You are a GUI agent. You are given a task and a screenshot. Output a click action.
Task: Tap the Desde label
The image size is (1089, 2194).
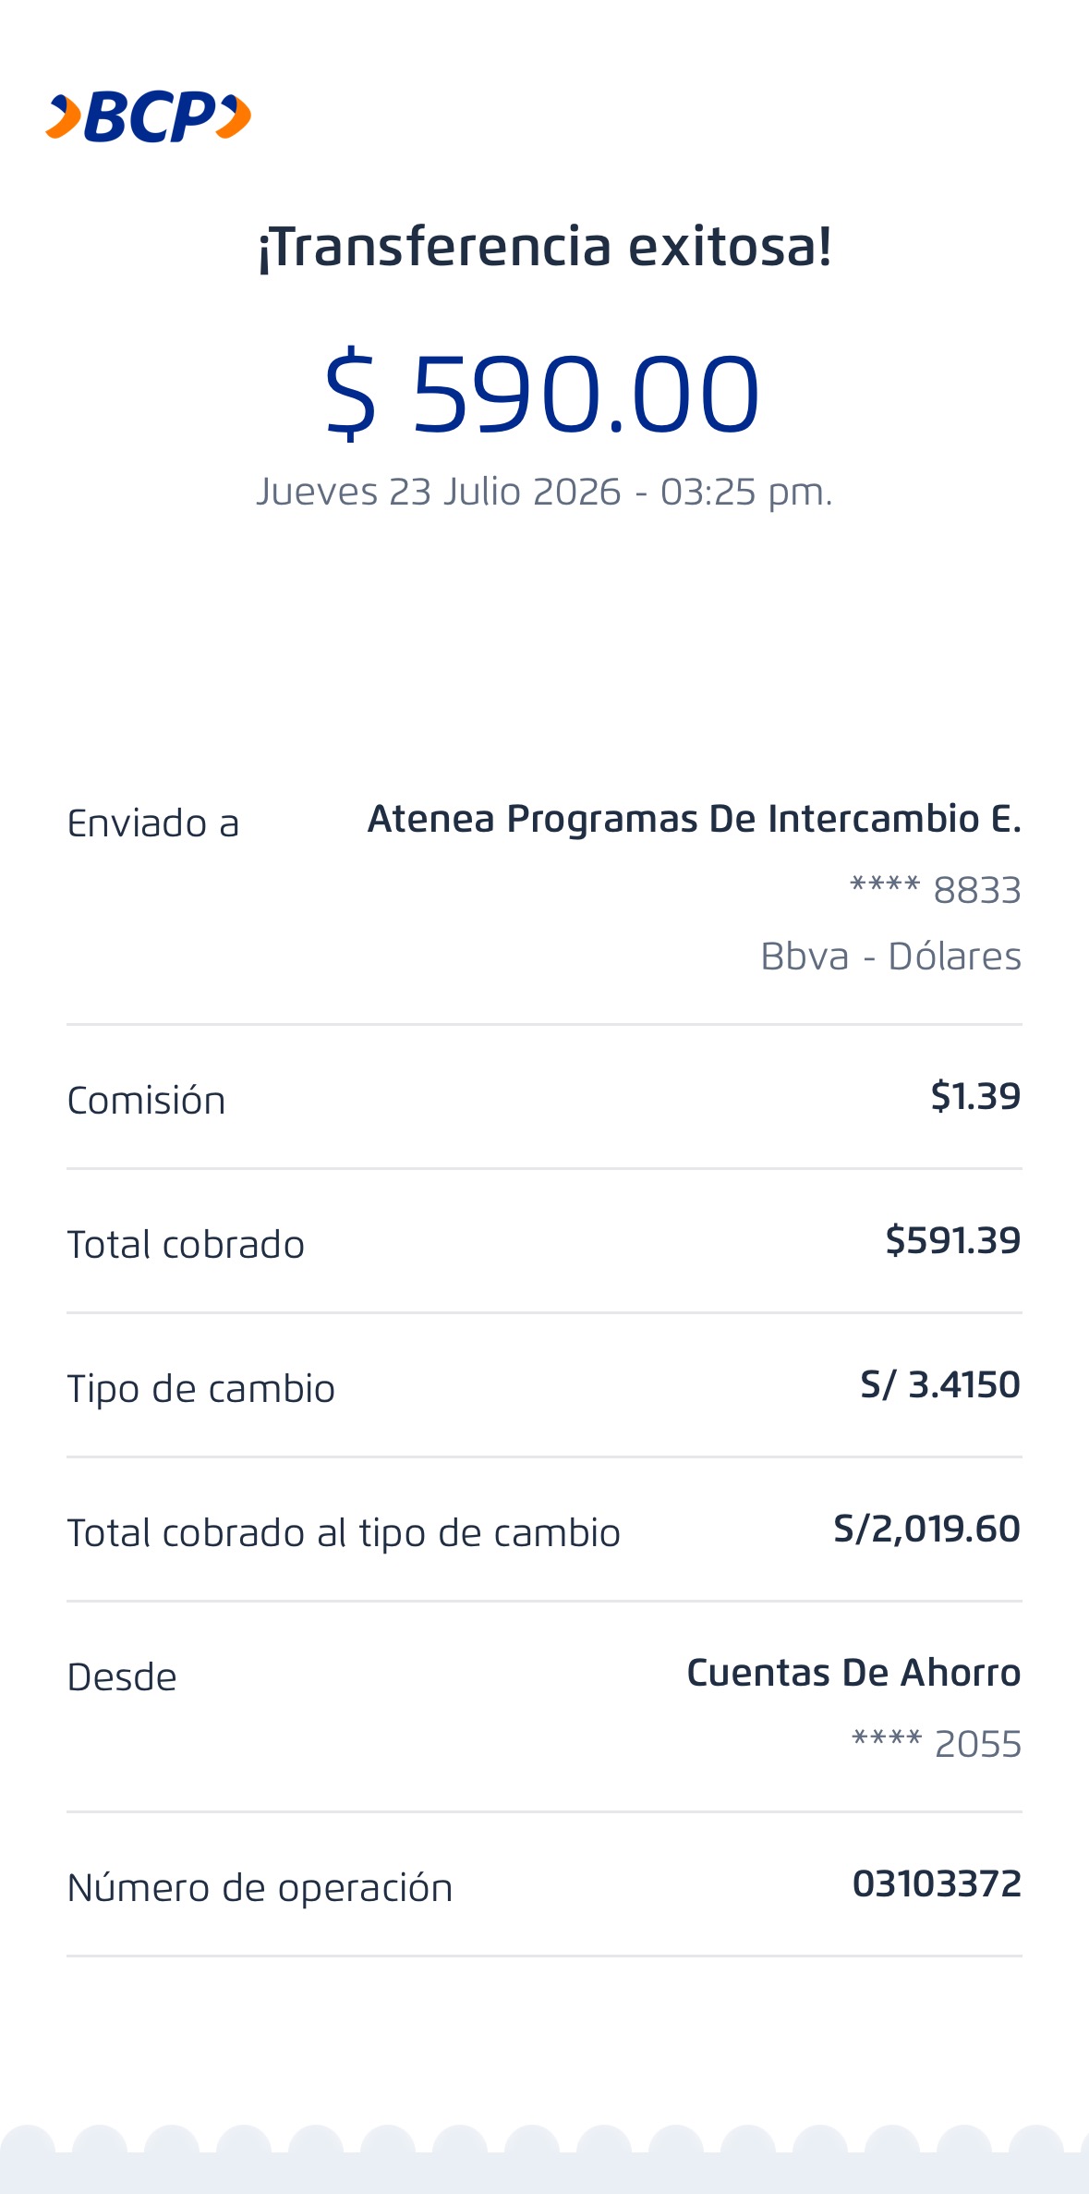122,1677
